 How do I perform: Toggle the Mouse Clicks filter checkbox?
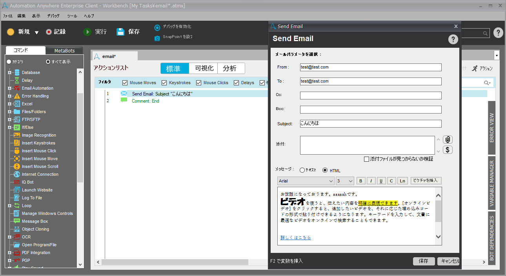198,83
